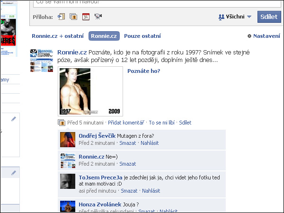Open the Poznáte ho? album link

point(144,71)
